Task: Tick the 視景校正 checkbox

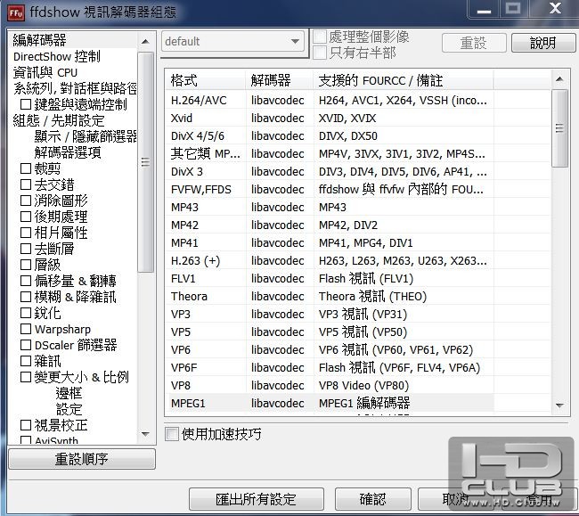Action: click(26, 425)
